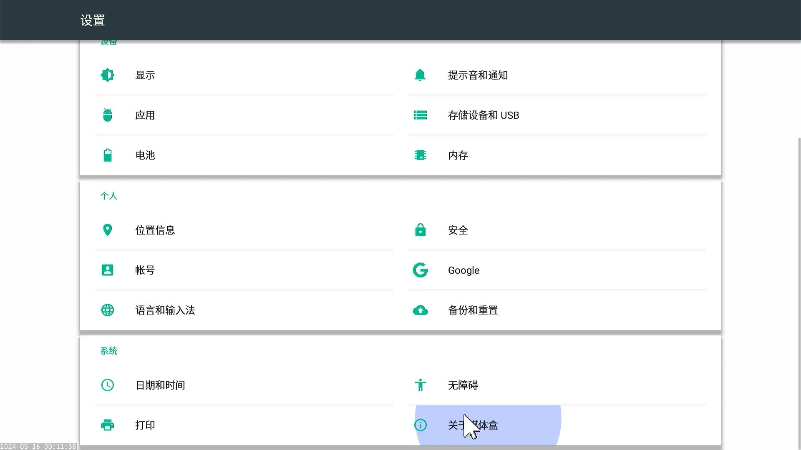Click the Accounts person icon
The width and height of the screenshot is (801, 450).
point(107,270)
